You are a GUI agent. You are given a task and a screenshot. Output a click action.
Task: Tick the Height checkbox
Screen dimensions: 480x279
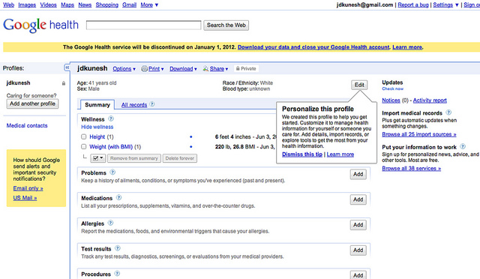pyautogui.click(x=83, y=136)
